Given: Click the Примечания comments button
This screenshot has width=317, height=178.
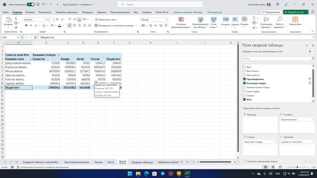Looking at the screenshot, I should tap(271, 12).
